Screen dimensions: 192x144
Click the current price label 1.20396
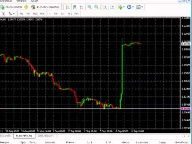186,44
